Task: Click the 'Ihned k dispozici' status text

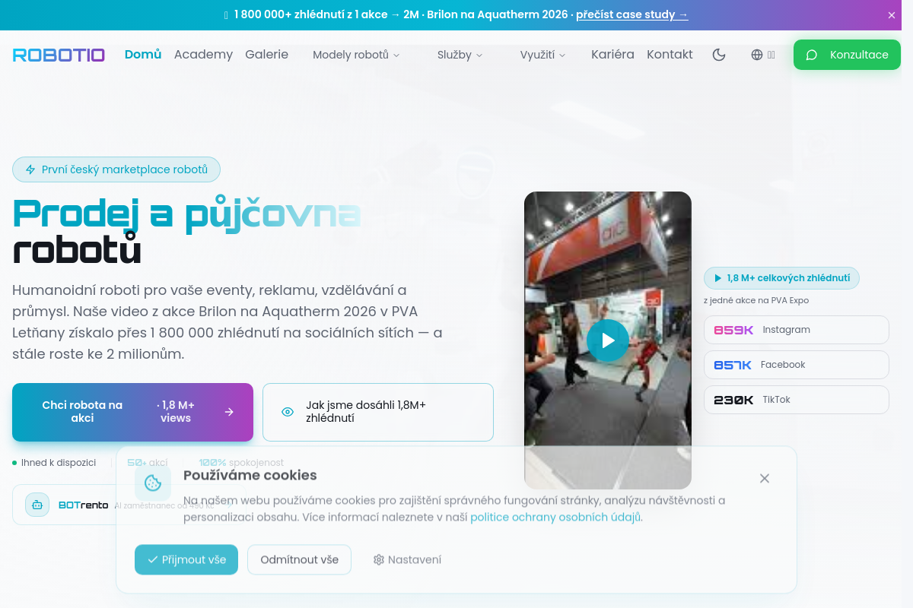Action: tap(59, 463)
